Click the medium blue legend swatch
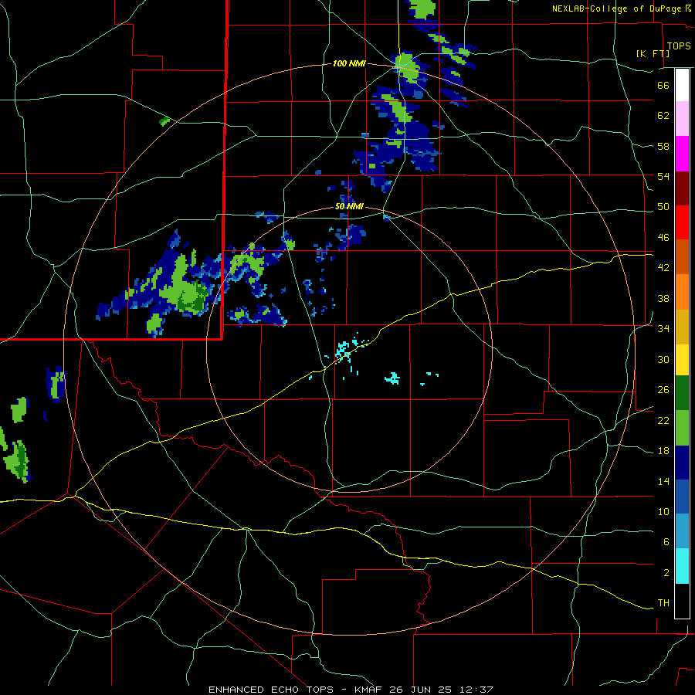The image size is (695, 695). coord(682,497)
